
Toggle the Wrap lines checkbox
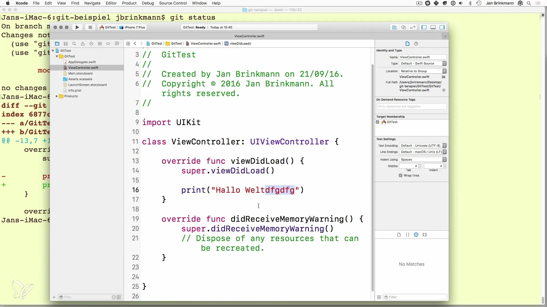[401, 175]
